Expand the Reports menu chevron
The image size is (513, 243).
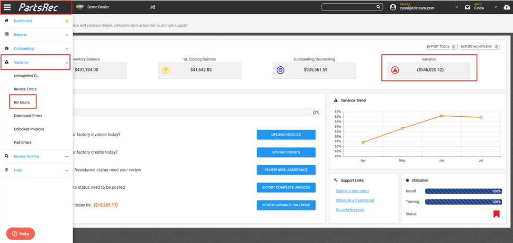[67, 35]
